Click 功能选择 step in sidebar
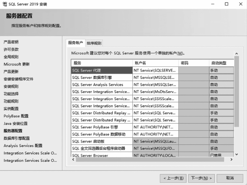Screen dimensions: 247x185 click(x=11, y=94)
